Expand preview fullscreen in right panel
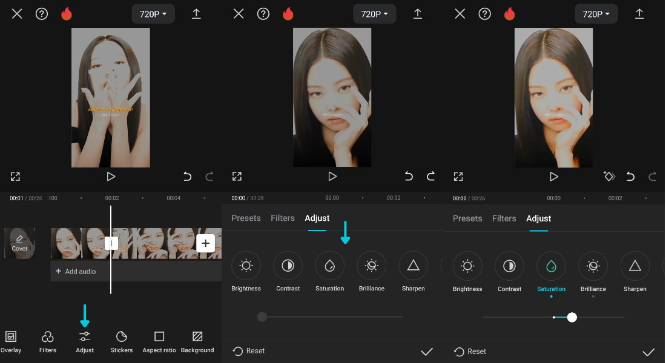The height and width of the screenshot is (363, 666). [458, 177]
